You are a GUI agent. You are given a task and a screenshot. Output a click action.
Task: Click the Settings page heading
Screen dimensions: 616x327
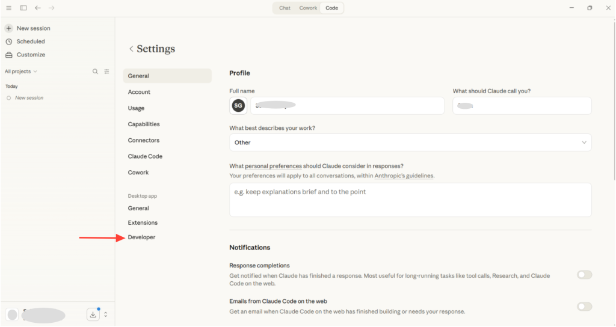click(156, 49)
